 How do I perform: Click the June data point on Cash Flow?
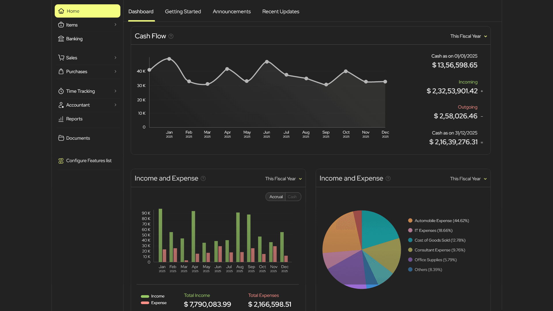click(267, 62)
